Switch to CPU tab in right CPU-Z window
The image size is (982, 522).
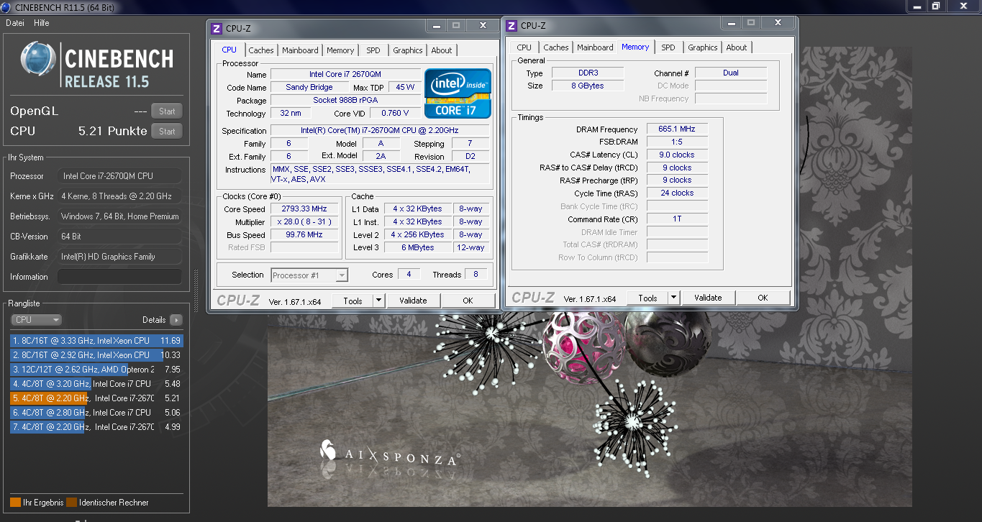(524, 47)
